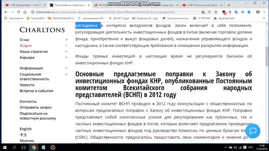Image resolution: width=269 pixels, height=151 pixels.
Task: Open the TL-WR740N bookmark
Action: coord(202,18)
